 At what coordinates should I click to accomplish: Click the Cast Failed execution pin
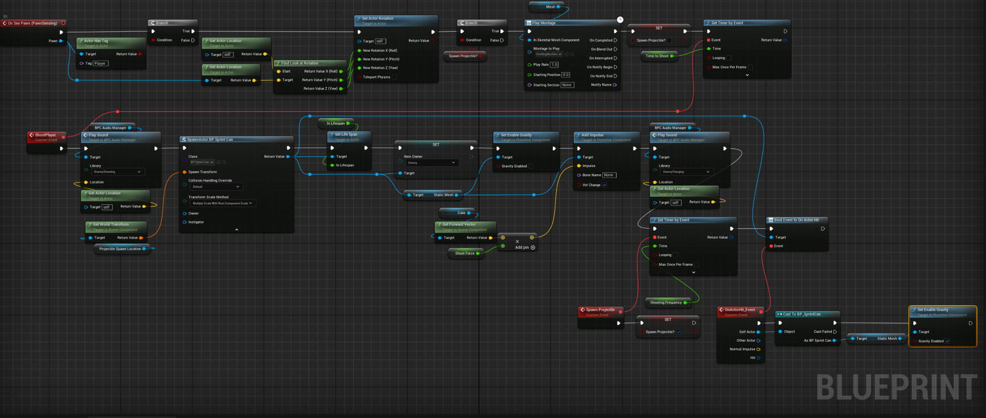[834, 332]
